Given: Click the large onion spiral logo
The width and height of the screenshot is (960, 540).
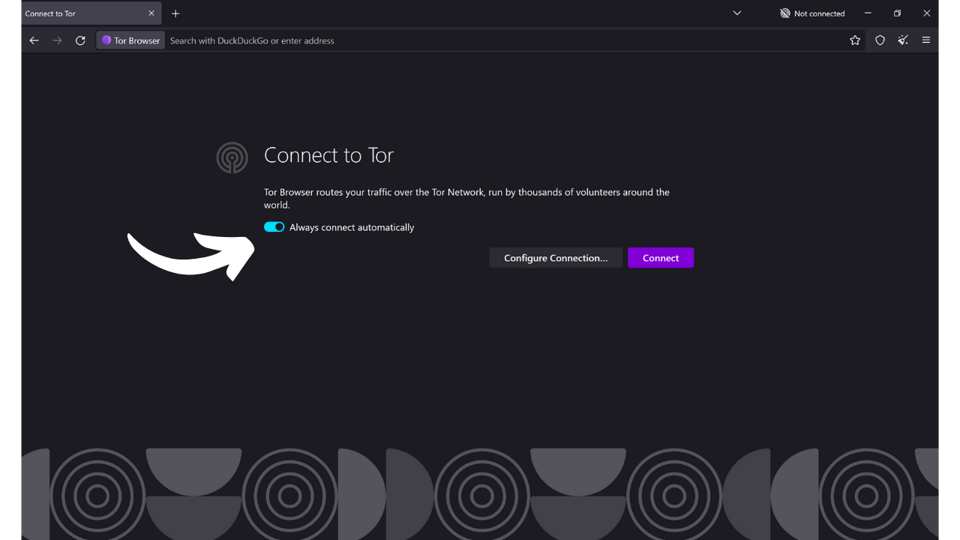Looking at the screenshot, I should (x=232, y=157).
